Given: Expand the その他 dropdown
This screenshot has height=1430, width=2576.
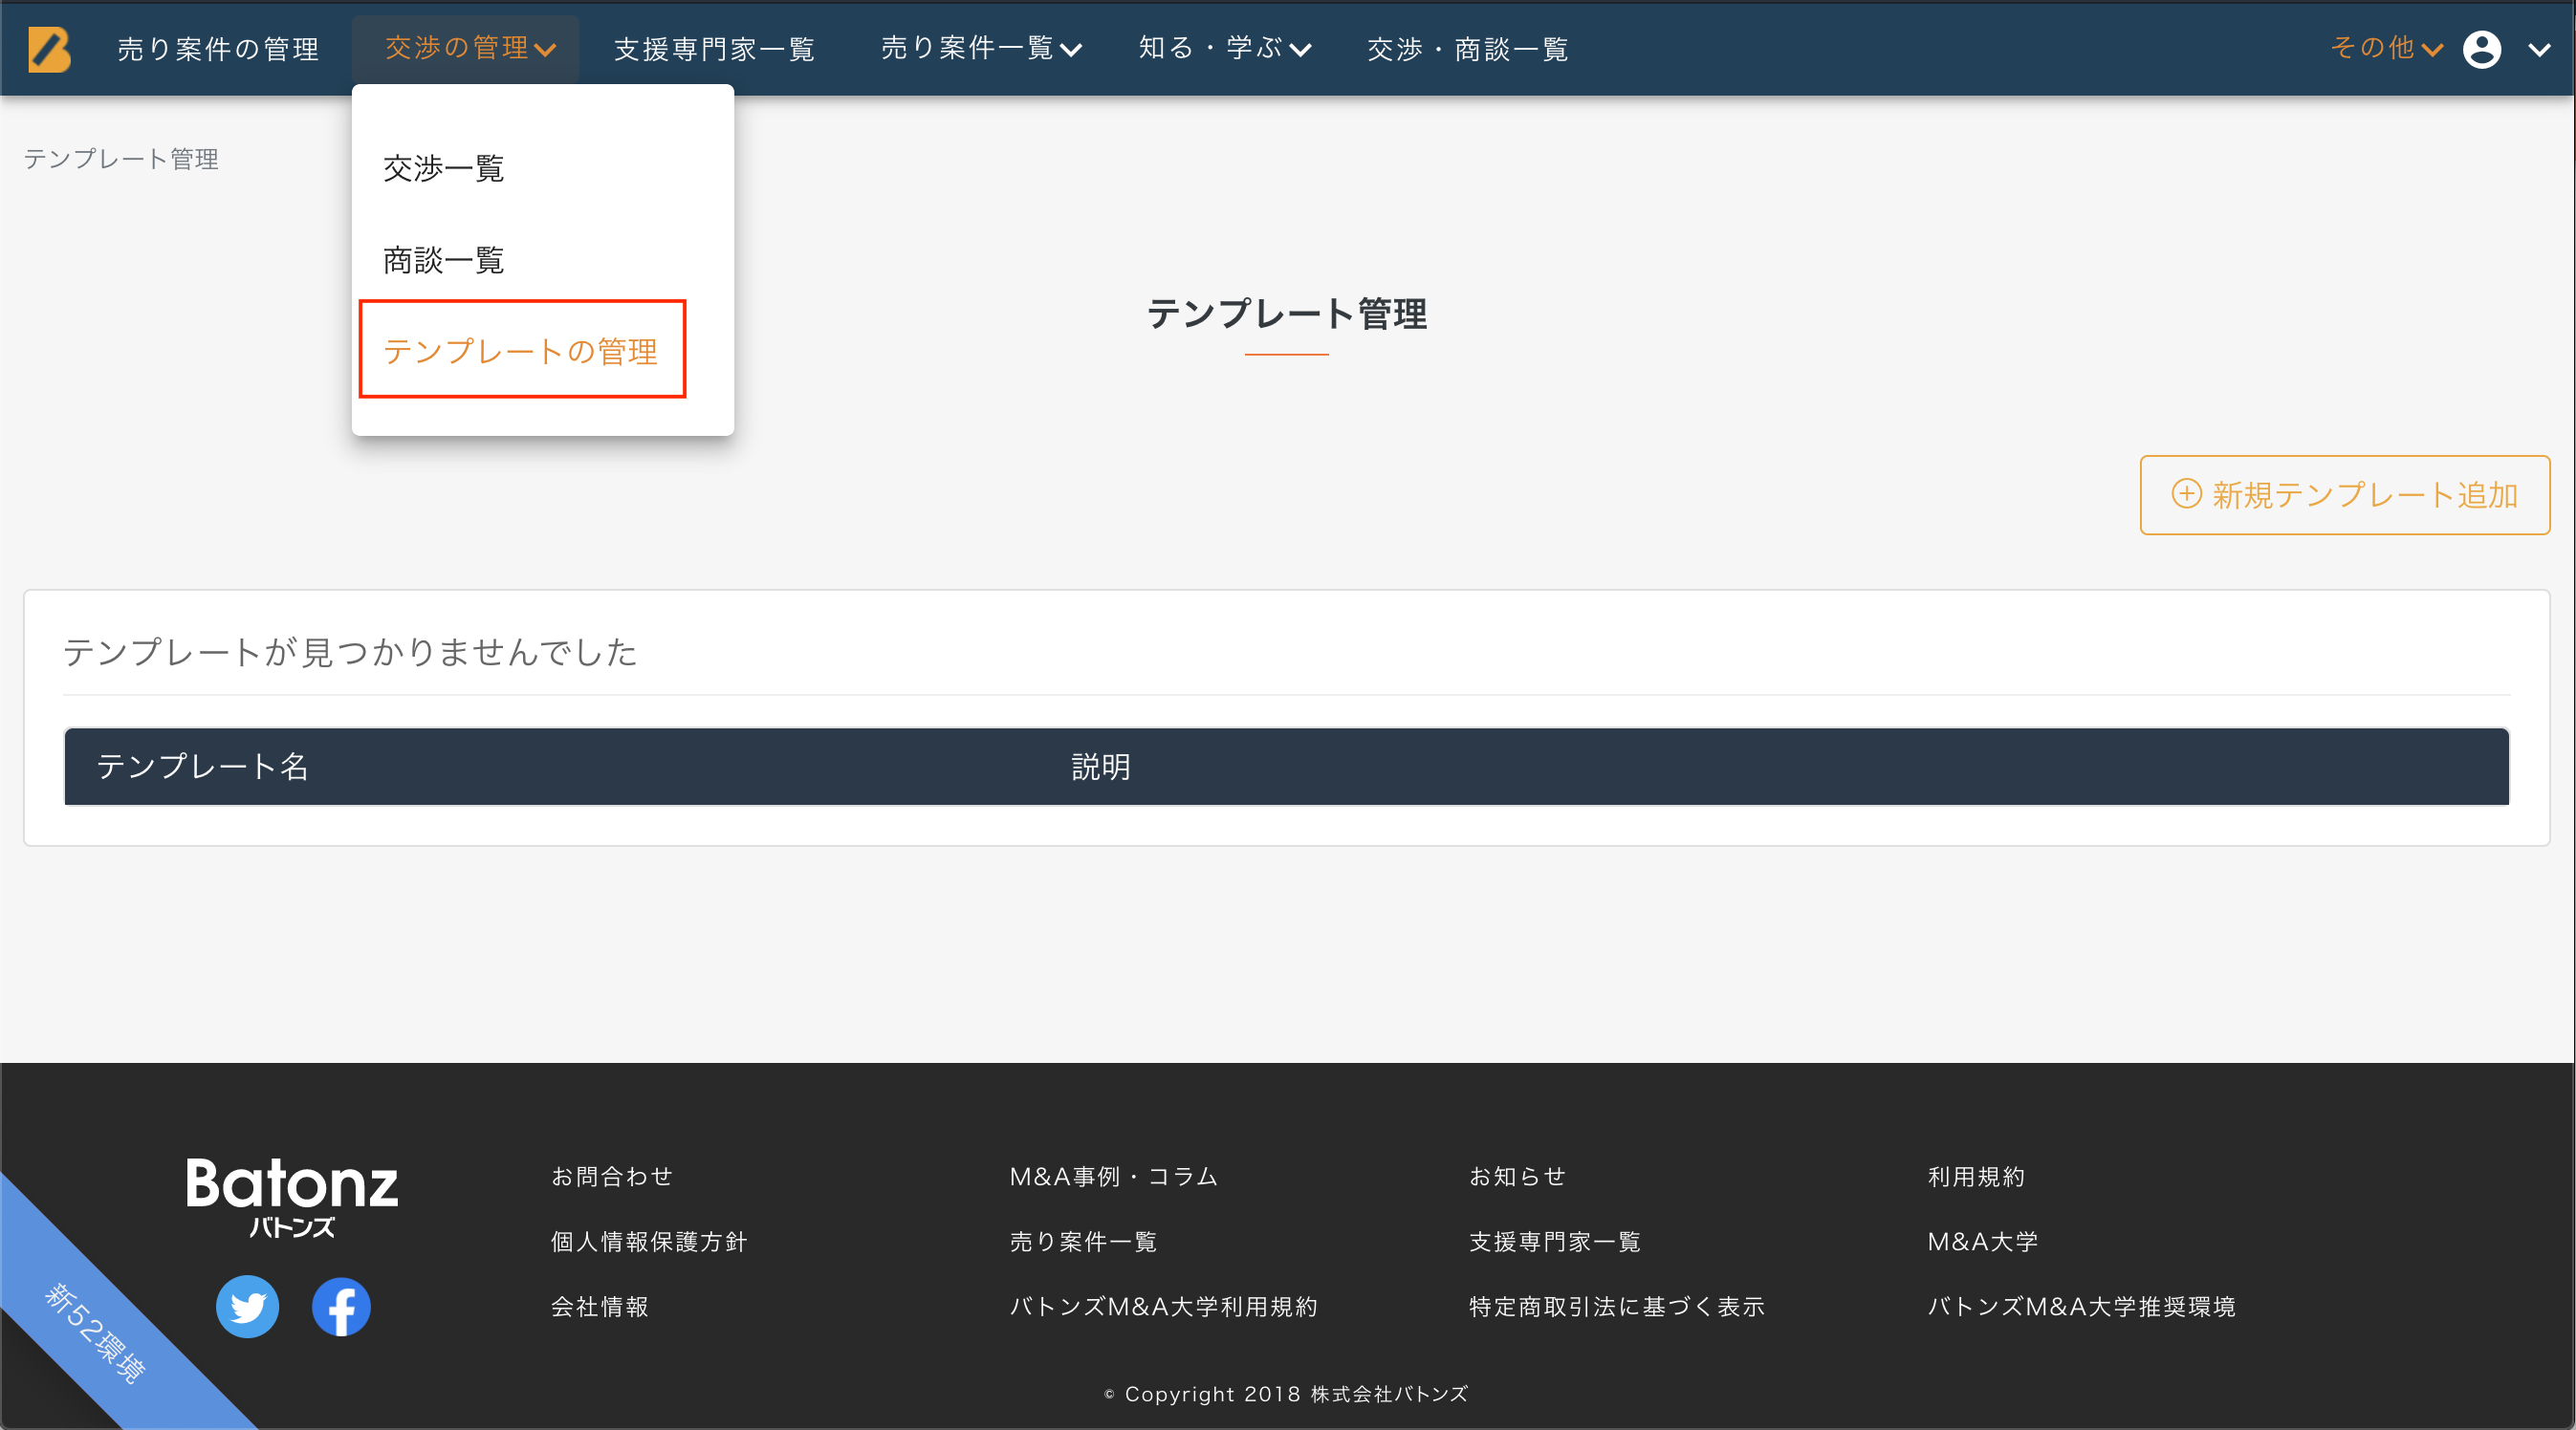Looking at the screenshot, I should click(2386, 48).
